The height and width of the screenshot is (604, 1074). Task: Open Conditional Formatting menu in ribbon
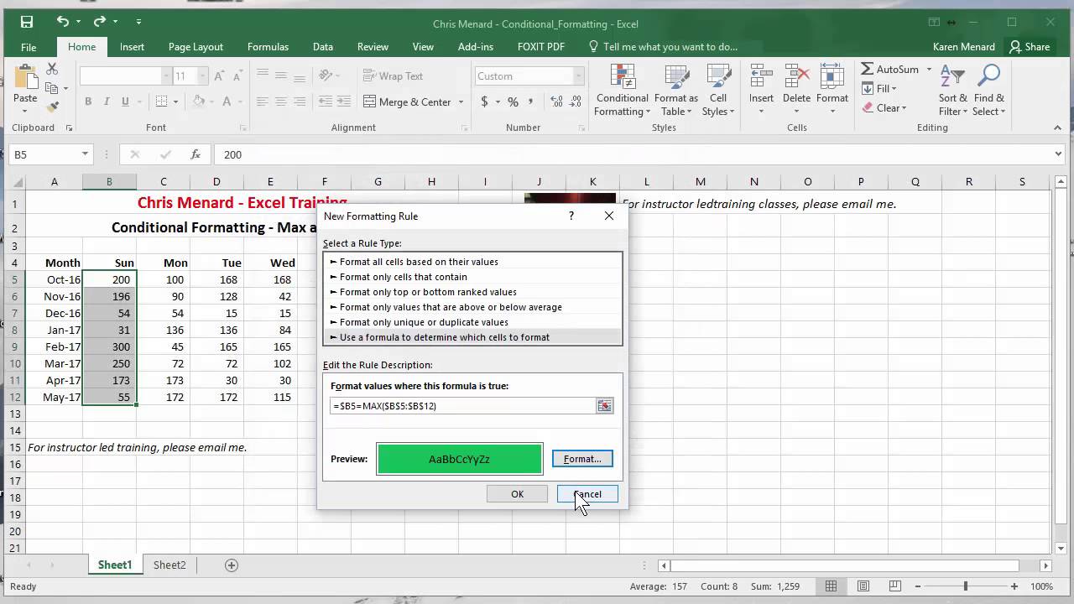point(622,91)
